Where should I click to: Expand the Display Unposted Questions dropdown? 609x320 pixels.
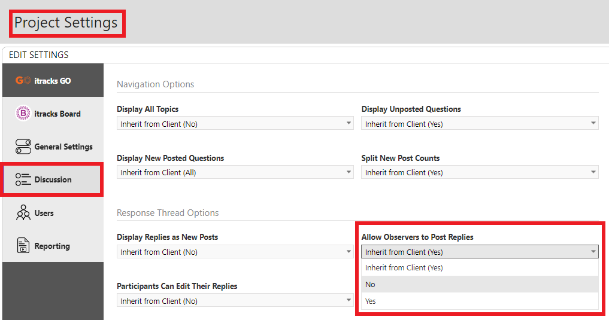480,123
